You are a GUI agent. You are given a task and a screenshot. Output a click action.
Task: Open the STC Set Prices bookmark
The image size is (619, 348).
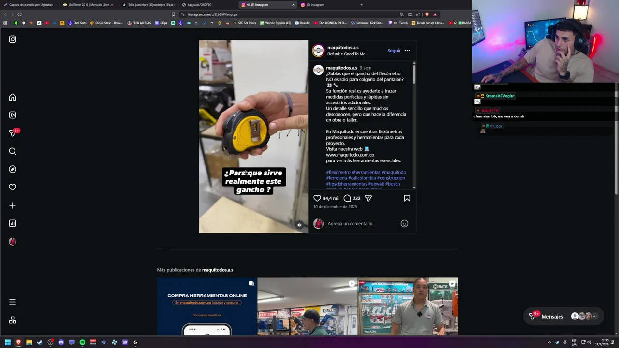[245, 23]
